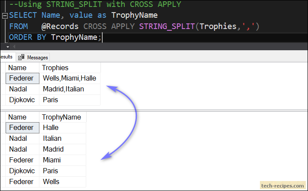Select the Wells,Miami,Halle cell
Image resolution: width=308 pixels, height=191 pixels.
pos(70,78)
